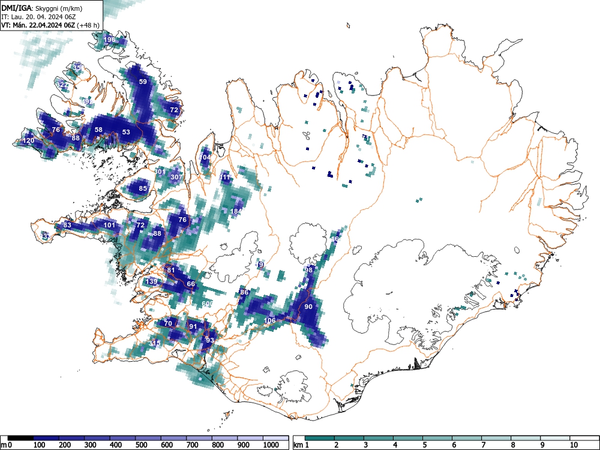Click the visibility value 307 on the map
Screen dimensions: 600x450
click(176, 177)
